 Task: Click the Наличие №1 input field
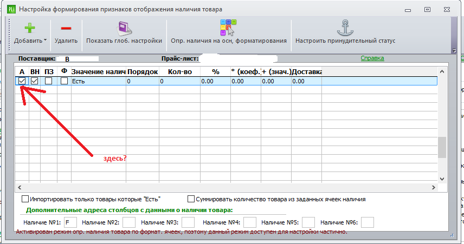pos(70,222)
